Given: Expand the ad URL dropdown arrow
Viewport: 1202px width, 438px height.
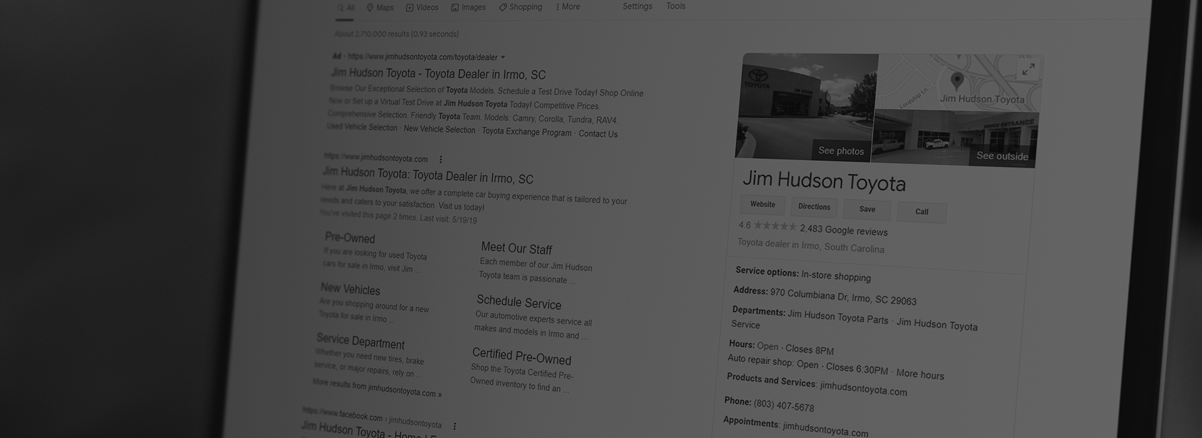Looking at the screenshot, I should (503, 58).
